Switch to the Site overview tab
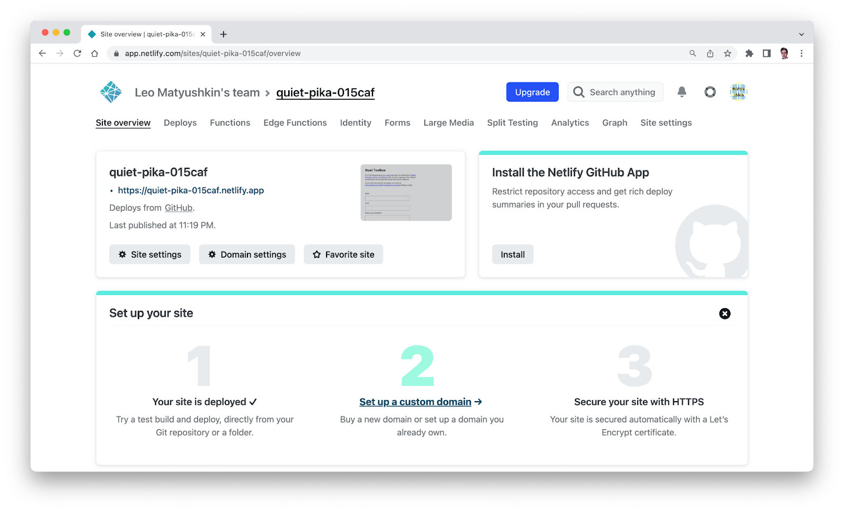This screenshot has width=844, height=512. pos(123,123)
